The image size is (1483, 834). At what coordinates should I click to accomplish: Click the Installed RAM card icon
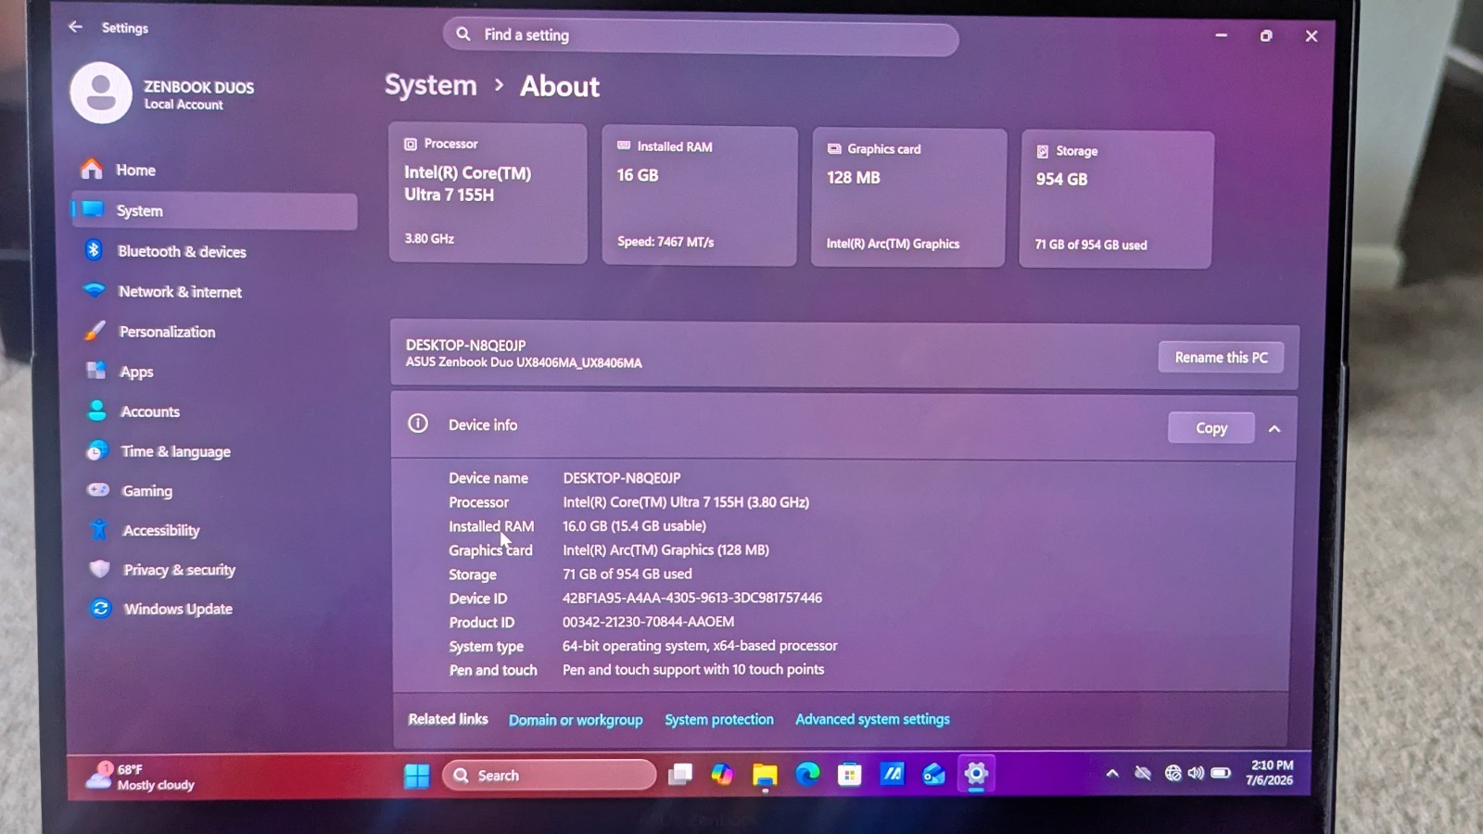[624, 145]
